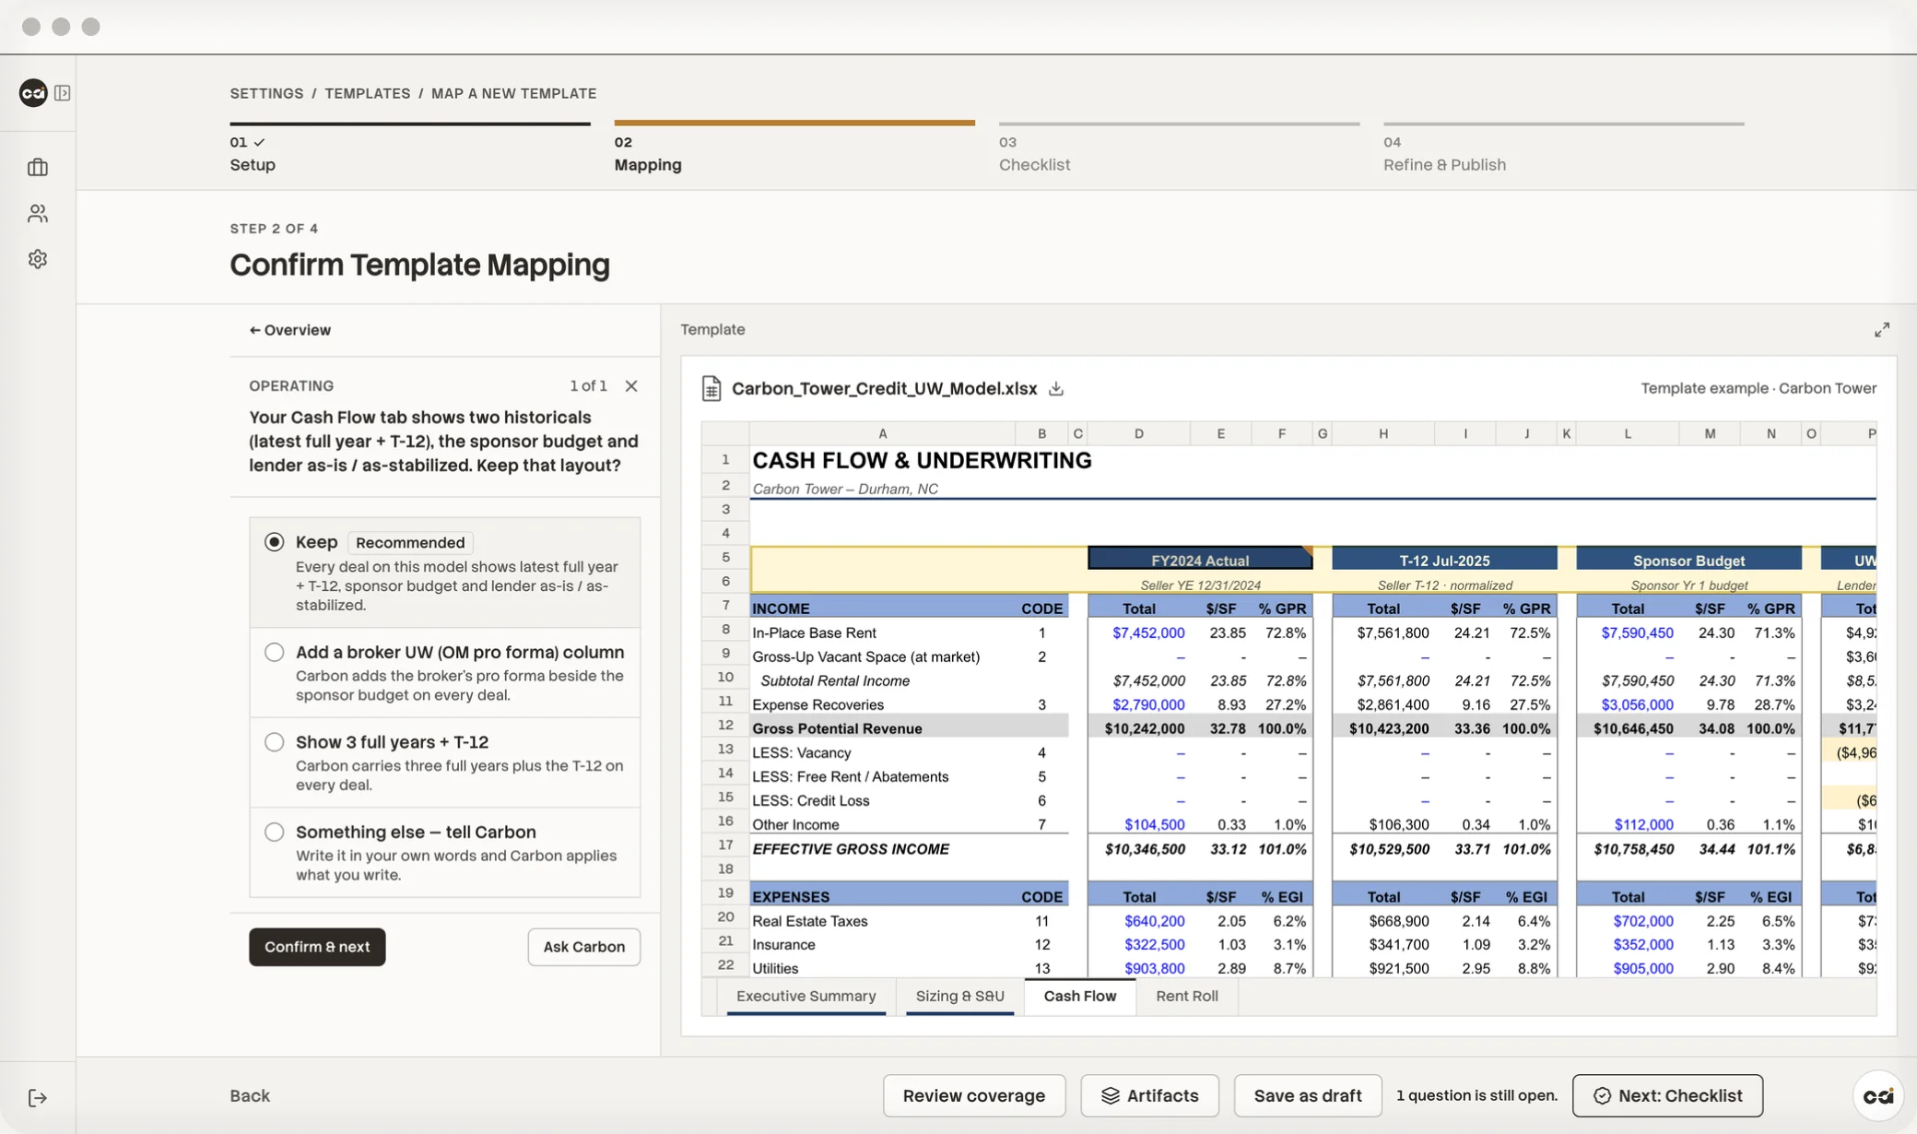The height and width of the screenshot is (1134, 1917).
Task: Click the Sponsor Budget column header
Action: (1688, 560)
